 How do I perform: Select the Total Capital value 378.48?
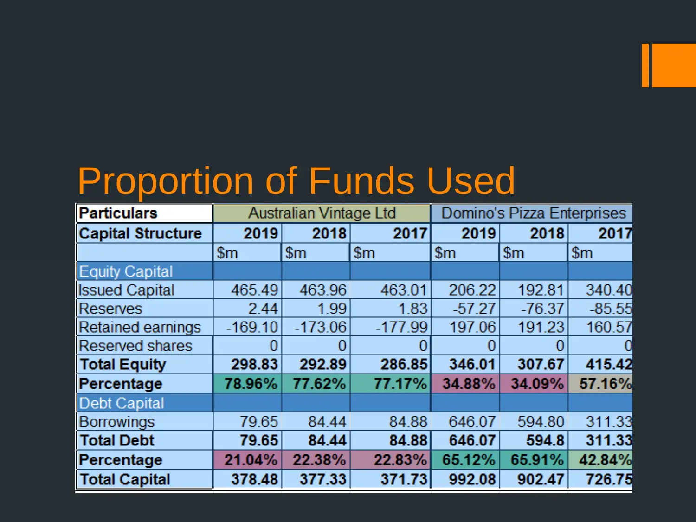pos(254,479)
